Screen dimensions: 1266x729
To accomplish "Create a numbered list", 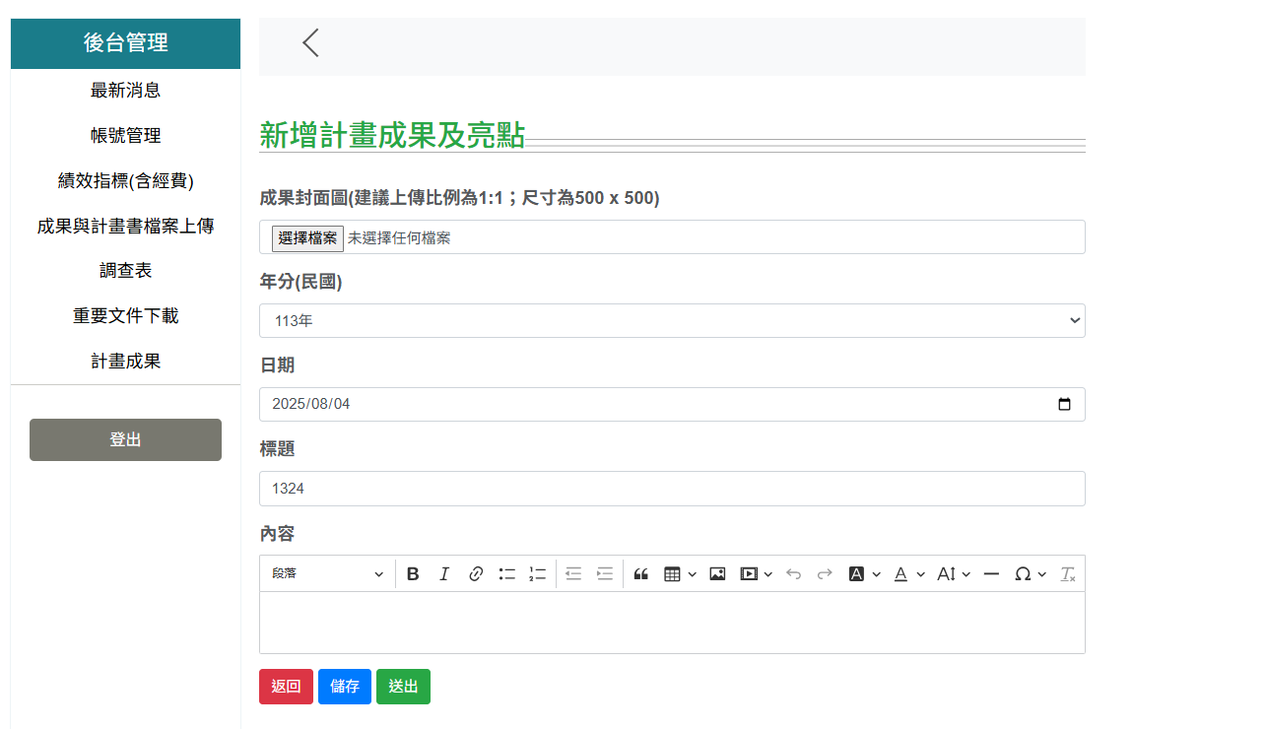I will (537, 574).
